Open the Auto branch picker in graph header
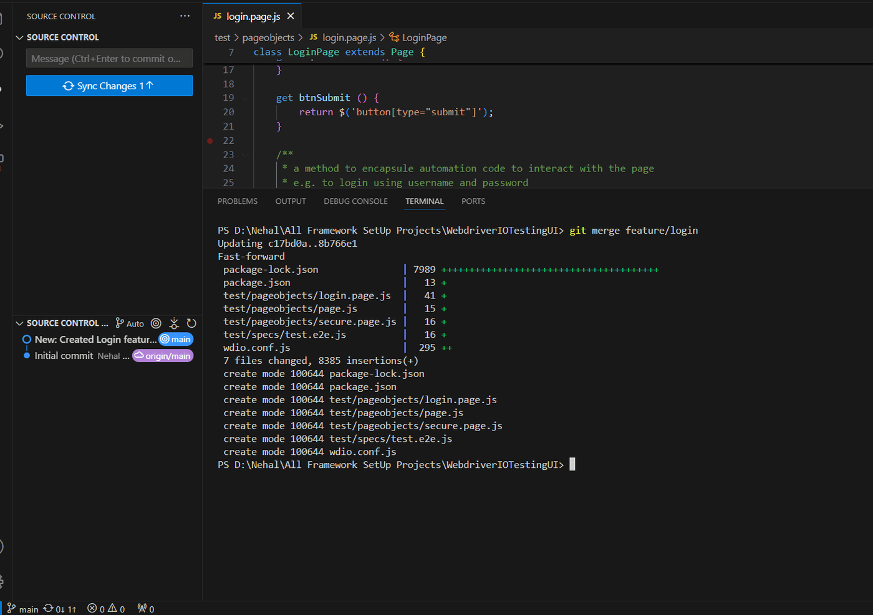The width and height of the screenshot is (873, 615). point(130,323)
